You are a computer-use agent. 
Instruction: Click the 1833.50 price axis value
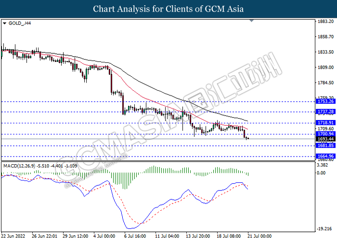click(x=325, y=52)
